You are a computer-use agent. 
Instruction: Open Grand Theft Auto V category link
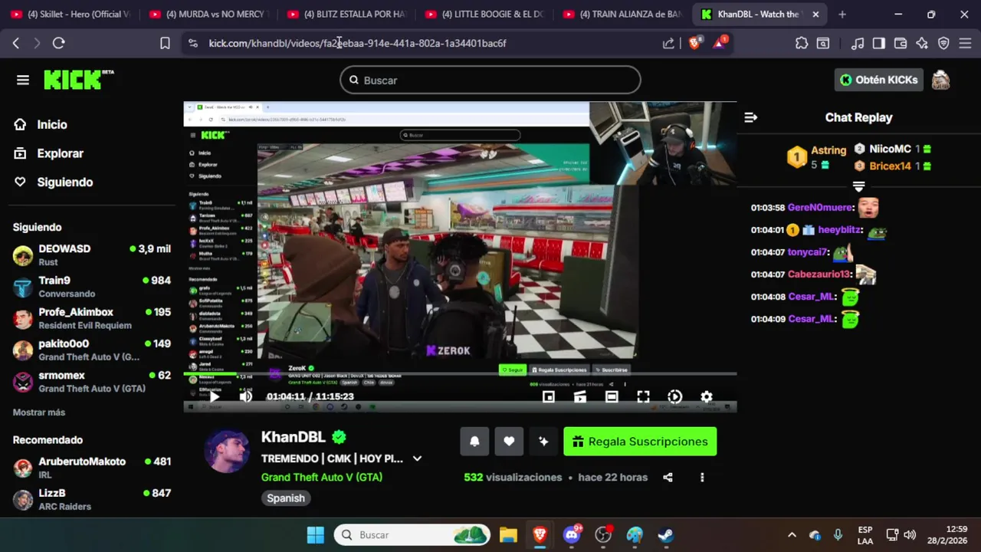click(x=322, y=477)
